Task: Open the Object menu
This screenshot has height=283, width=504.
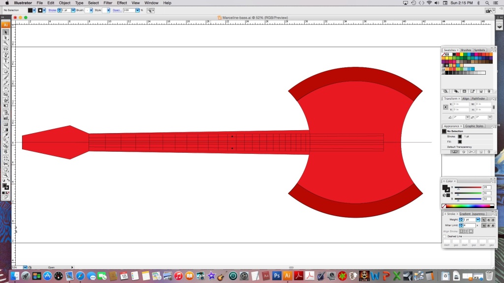Action: click(x=64, y=3)
